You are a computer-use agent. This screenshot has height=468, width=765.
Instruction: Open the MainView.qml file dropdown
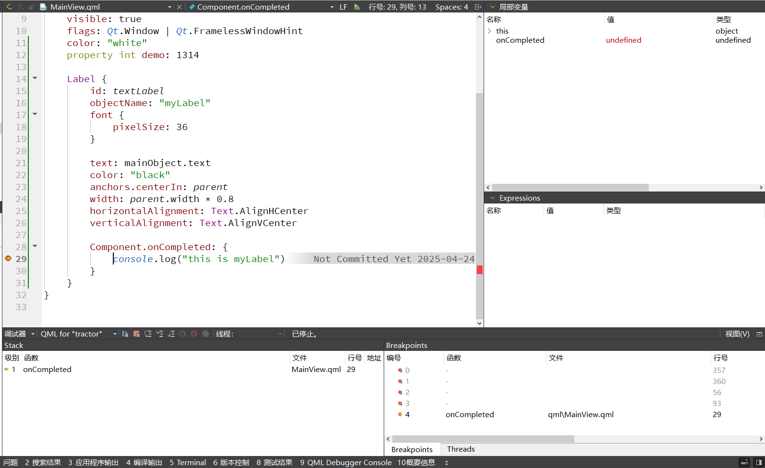pyautogui.click(x=170, y=7)
